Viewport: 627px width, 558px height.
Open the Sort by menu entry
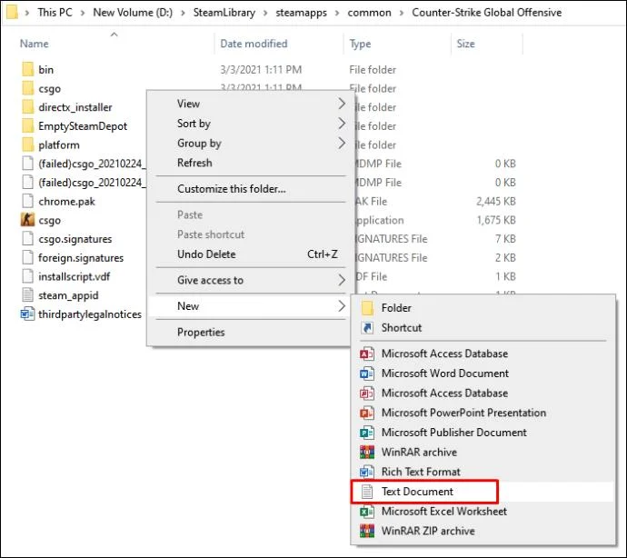251,124
